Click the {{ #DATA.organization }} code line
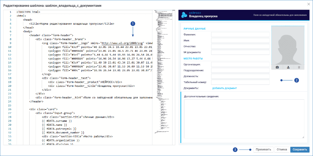Screen dimensions: 313x156 tap(60, 140)
